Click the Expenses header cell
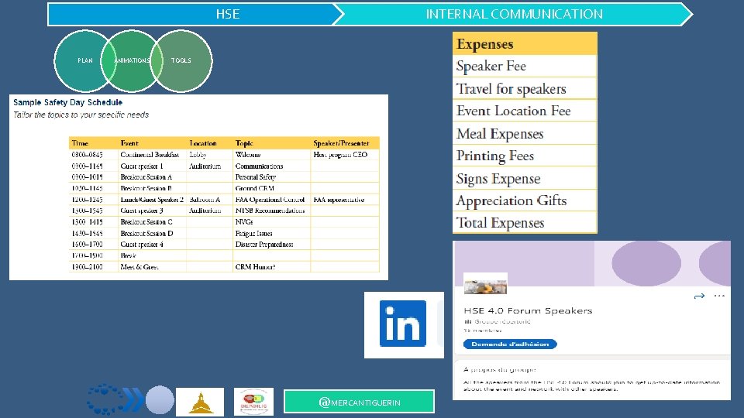 tap(525, 43)
